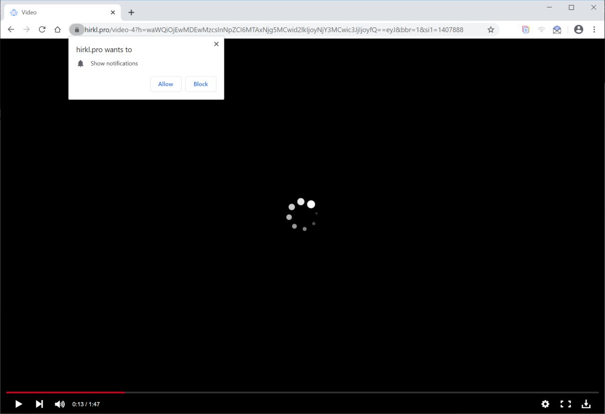Go back to the previous page
Image resolution: width=605 pixels, height=414 pixels.
[x=11, y=30]
